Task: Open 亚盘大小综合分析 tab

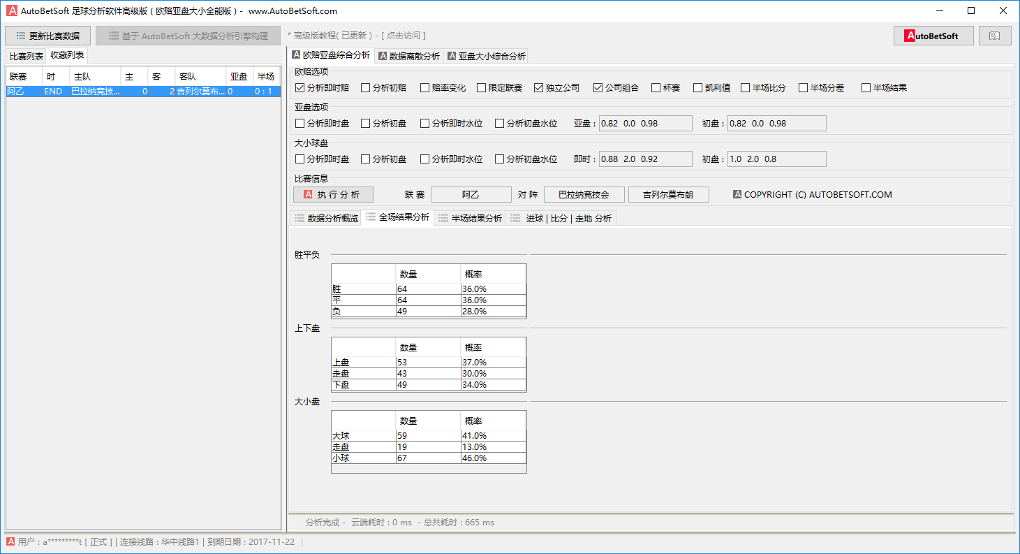Action: click(486, 56)
